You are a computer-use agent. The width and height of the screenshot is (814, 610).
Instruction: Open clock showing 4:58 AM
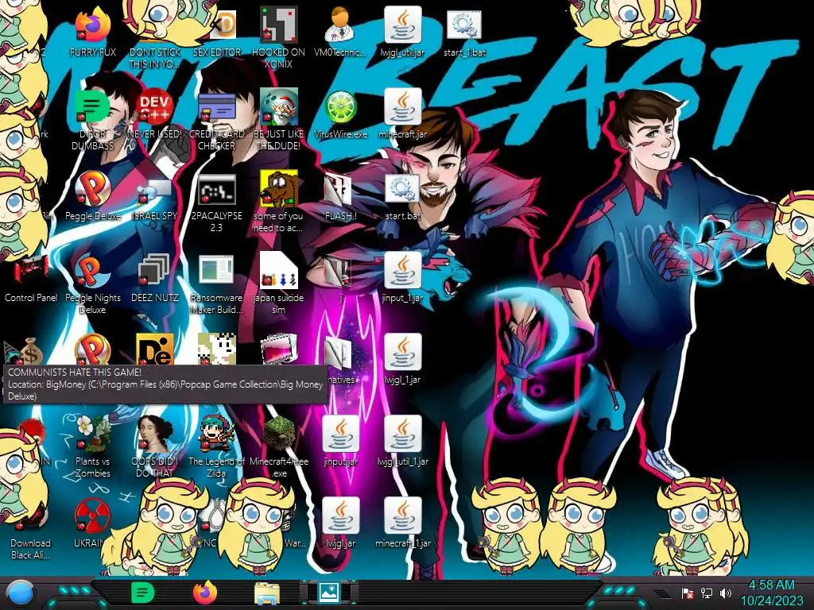(x=771, y=593)
